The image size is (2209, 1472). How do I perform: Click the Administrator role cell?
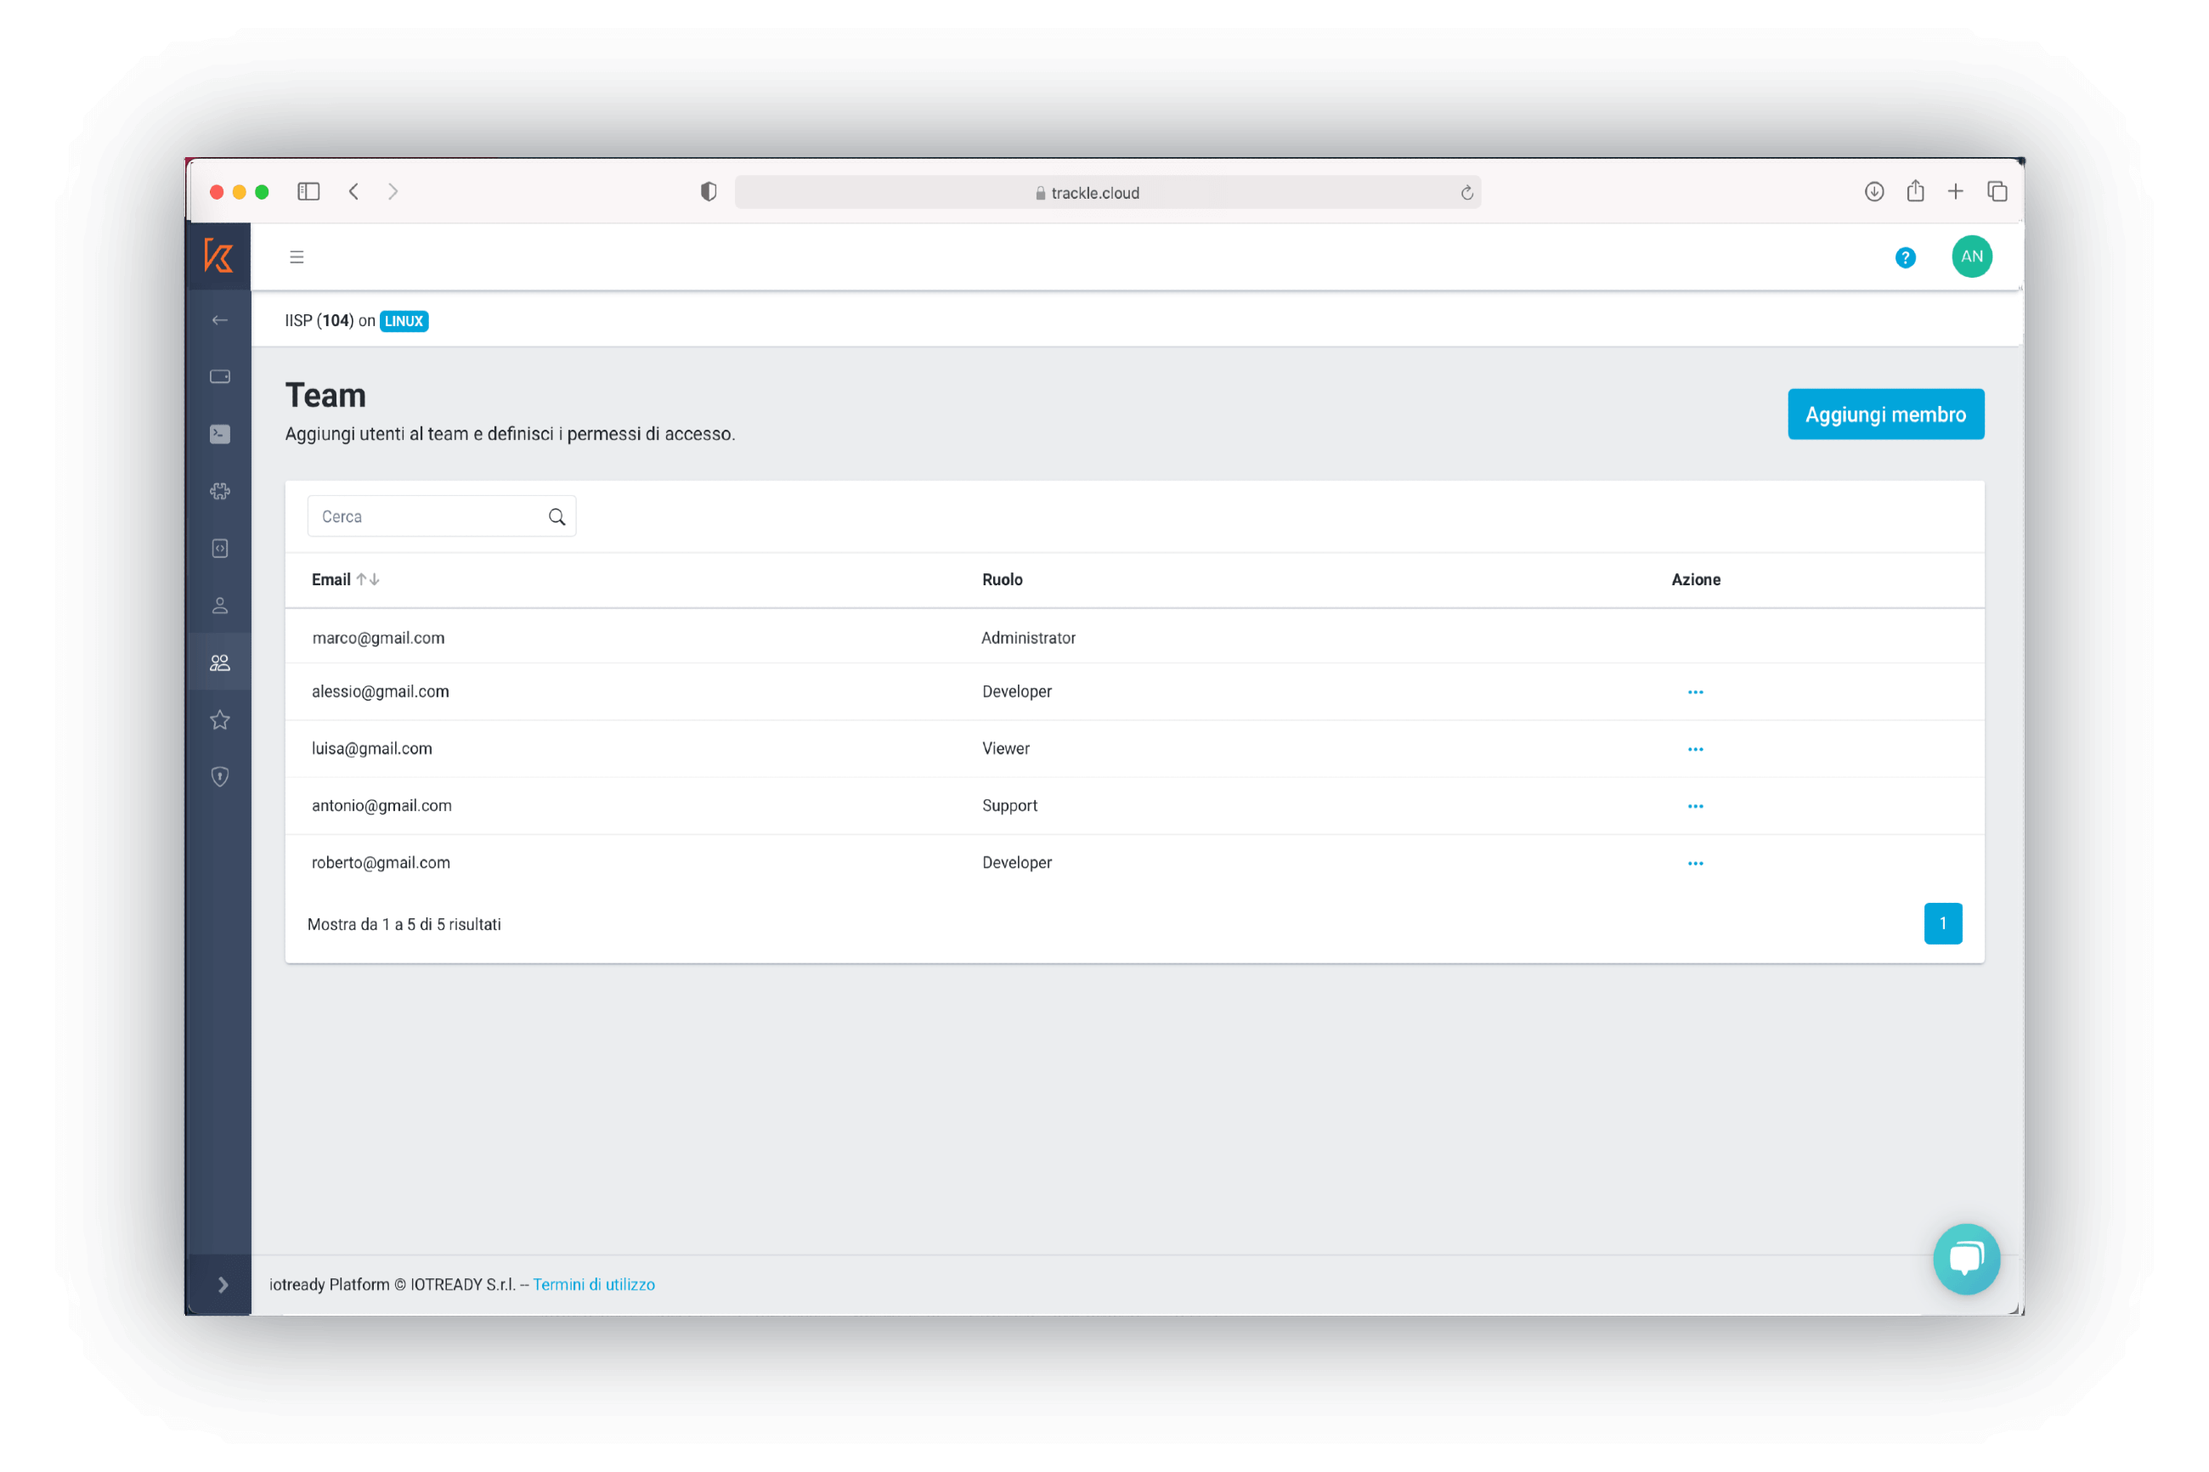click(x=1028, y=637)
